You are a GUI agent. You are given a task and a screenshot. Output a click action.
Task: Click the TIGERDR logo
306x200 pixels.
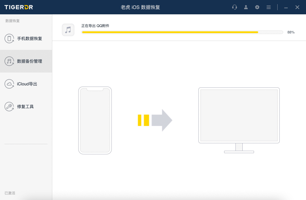point(18,7)
